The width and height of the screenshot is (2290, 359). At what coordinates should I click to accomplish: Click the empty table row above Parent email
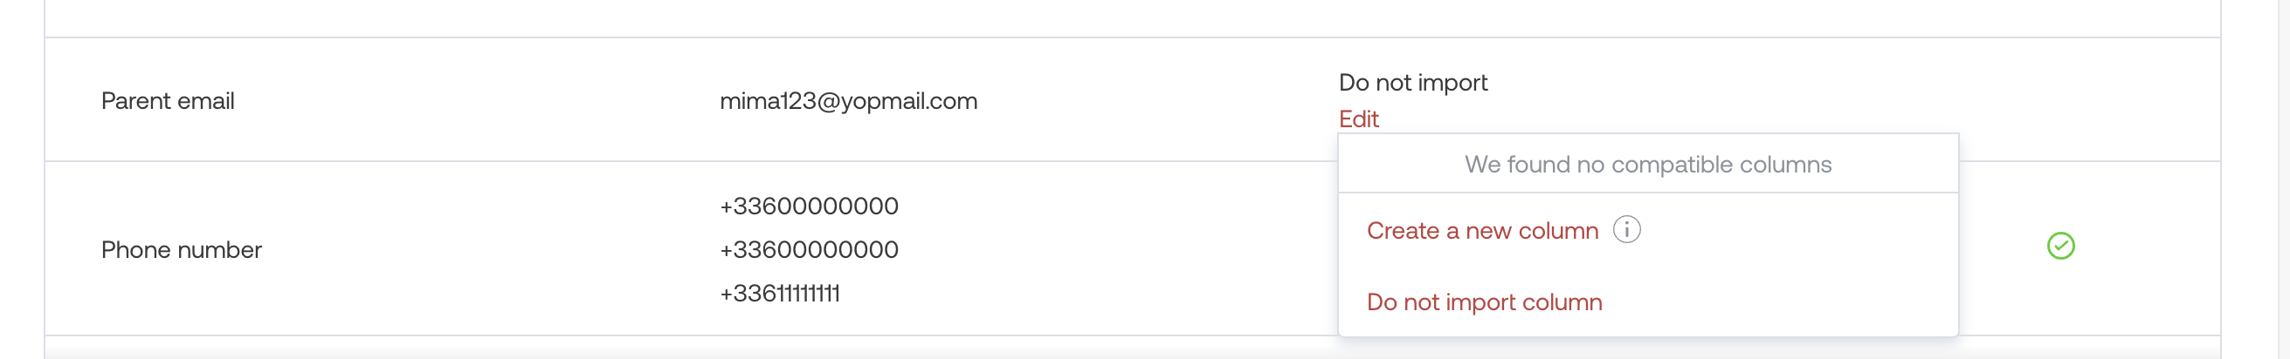coord(1132,17)
